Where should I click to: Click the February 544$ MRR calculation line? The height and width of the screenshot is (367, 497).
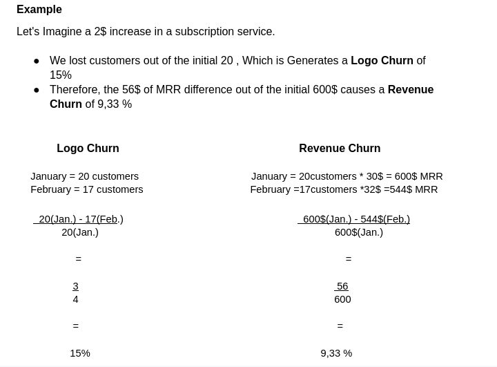(344, 189)
